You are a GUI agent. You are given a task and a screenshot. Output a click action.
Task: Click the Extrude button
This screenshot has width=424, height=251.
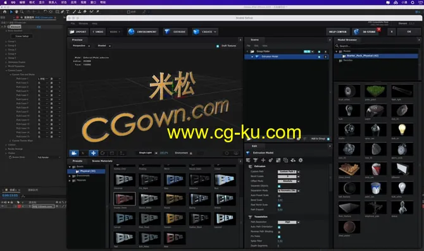coord(175,32)
